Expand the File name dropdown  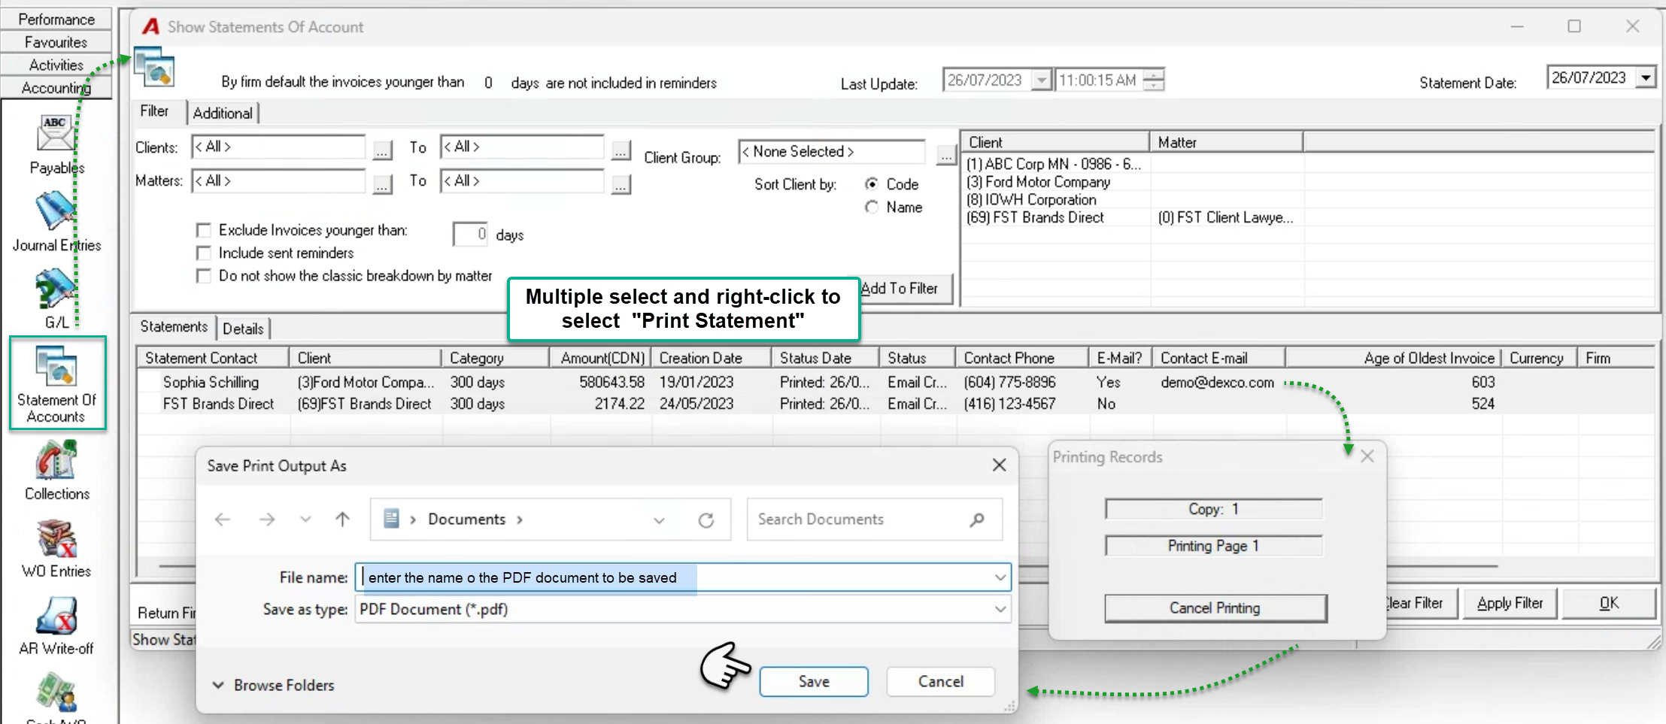(x=1000, y=577)
